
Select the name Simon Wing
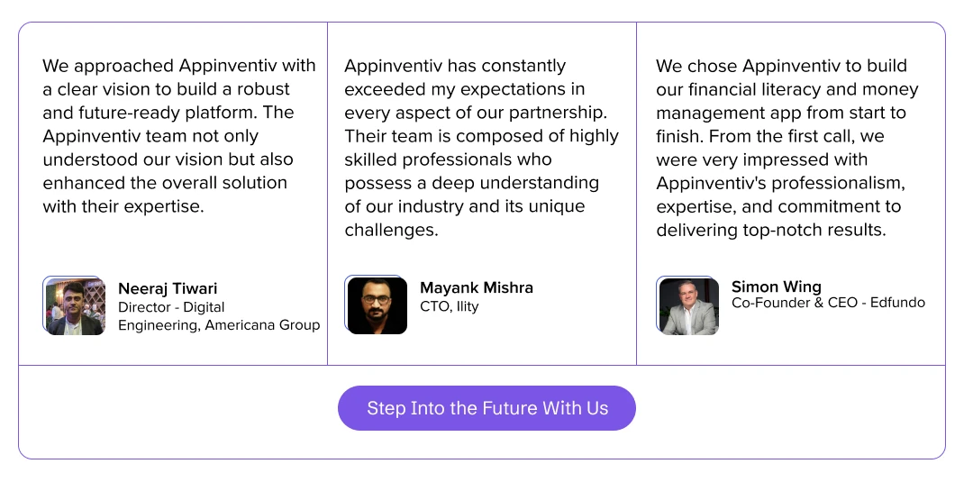click(x=777, y=286)
